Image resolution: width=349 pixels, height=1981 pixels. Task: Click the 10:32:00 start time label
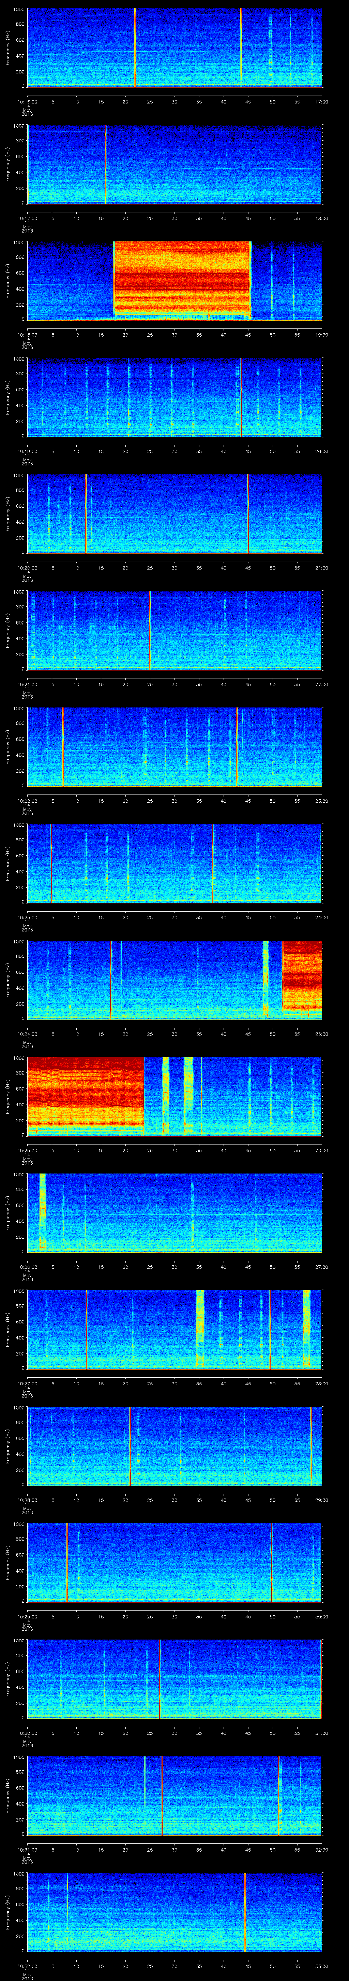pyautogui.click(x=27, y=1966)
